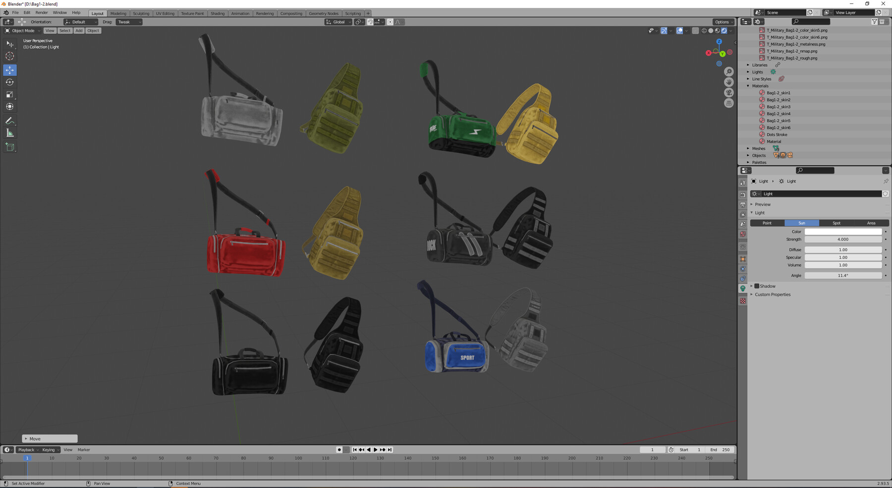Activate the Add Cube tool

(10, 146)
